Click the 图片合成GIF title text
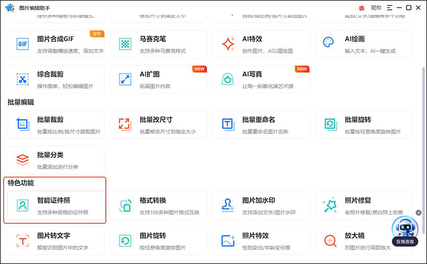The height and width of the screenshot is (264, 427). point(55,39)
